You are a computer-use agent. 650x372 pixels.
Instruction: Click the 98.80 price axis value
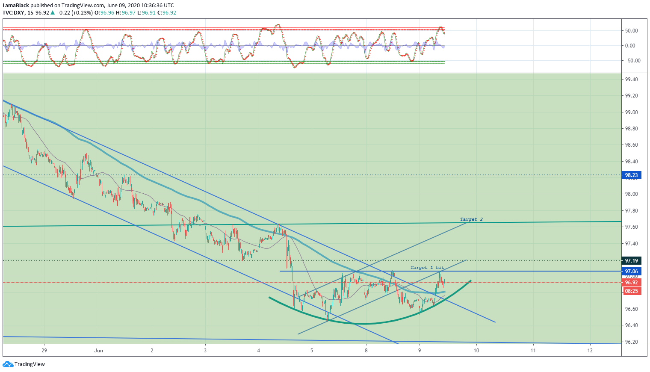click(x=631, y=129)
